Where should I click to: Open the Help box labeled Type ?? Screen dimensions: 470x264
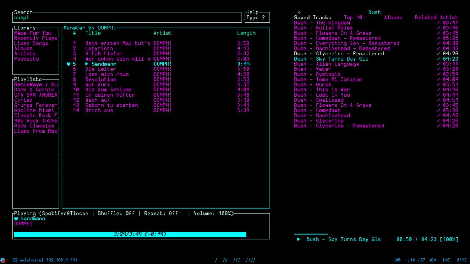(257, 17)
